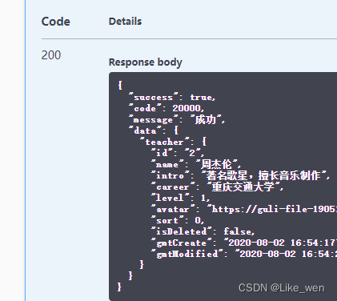Click the "avatar" URL line
Screen dimensions: 337x301
tap(244, 209)
